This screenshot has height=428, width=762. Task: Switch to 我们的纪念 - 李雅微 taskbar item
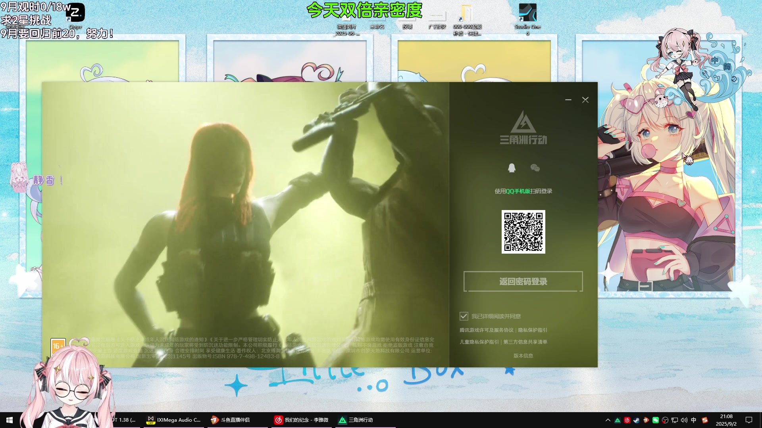point(302,420)
